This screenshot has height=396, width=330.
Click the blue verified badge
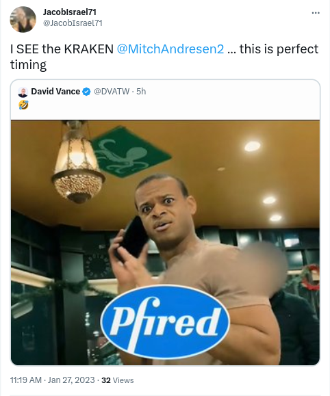86,92
